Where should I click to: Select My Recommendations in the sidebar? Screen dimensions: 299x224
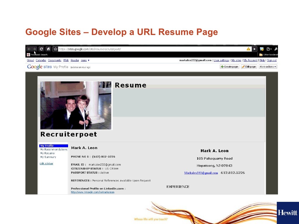tap(54, 150)
